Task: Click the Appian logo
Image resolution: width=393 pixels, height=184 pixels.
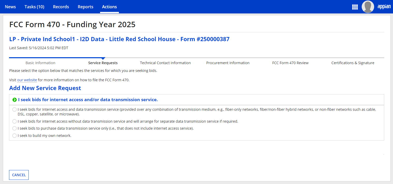Action: pyautogui.click(x=384, y=7)
